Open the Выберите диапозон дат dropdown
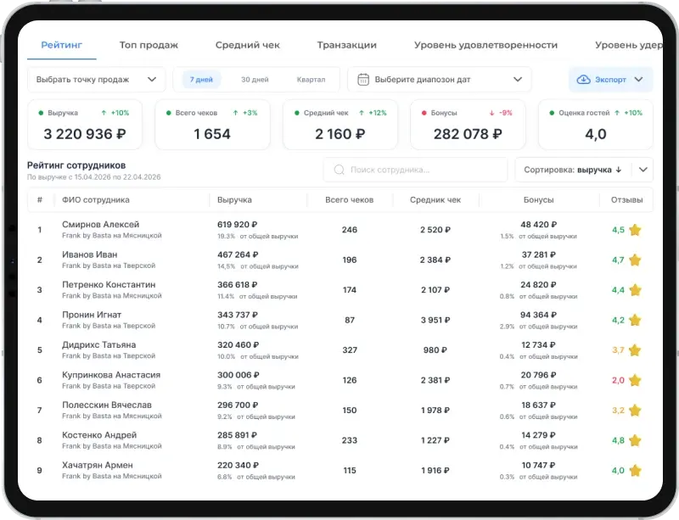Image resolution: width=679 pixels, height=520 pixels. point(440,80)
